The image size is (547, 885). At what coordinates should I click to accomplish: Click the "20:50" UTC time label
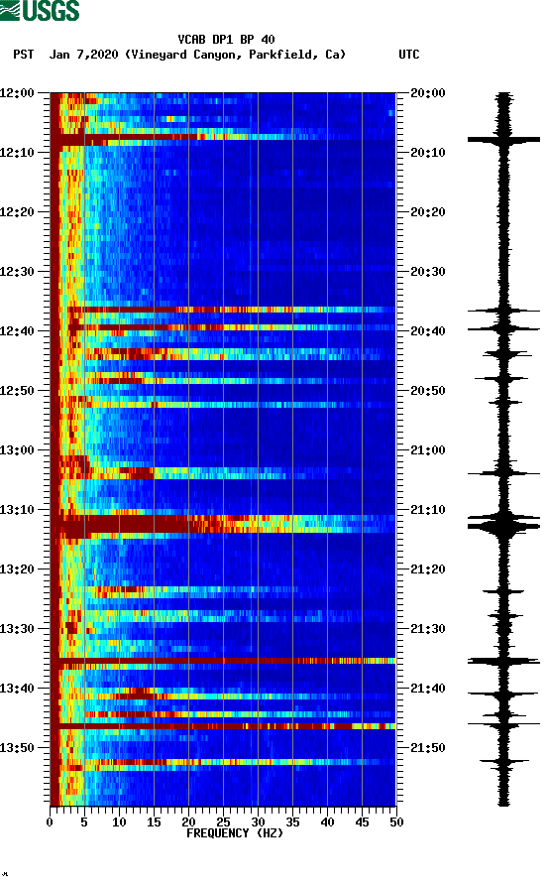(x=428, y=391)
